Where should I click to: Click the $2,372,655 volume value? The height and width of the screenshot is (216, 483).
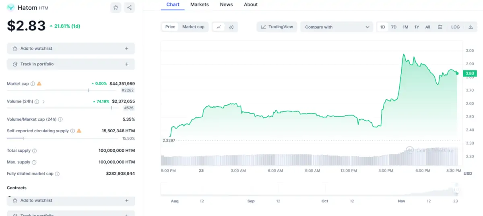tap(123, 101)
